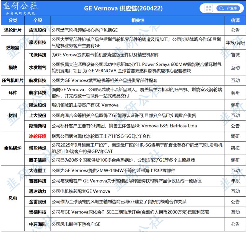Click the 大连重工 stock cell

click(38, 170)
